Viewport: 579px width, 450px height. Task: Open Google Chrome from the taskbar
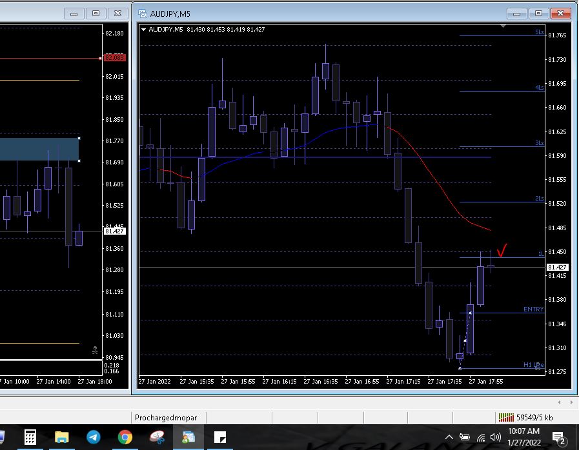click(x=125, y=437)
